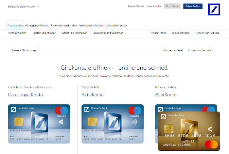Click the AktivKonto Maestro card image
Image resolution: width=229 pixels, height=154 pixels.
tap(113, 124)
